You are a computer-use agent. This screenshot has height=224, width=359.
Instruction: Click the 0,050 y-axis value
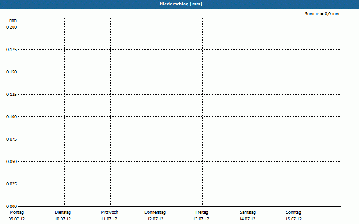(12, 162)
